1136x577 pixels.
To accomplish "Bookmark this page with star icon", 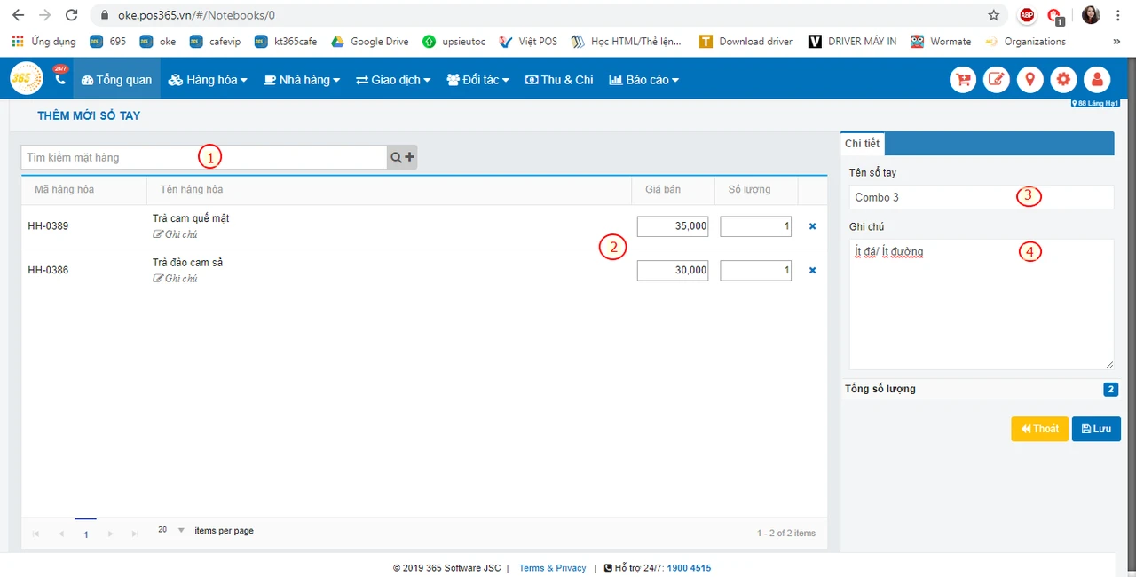I will [x=993, y=15].
